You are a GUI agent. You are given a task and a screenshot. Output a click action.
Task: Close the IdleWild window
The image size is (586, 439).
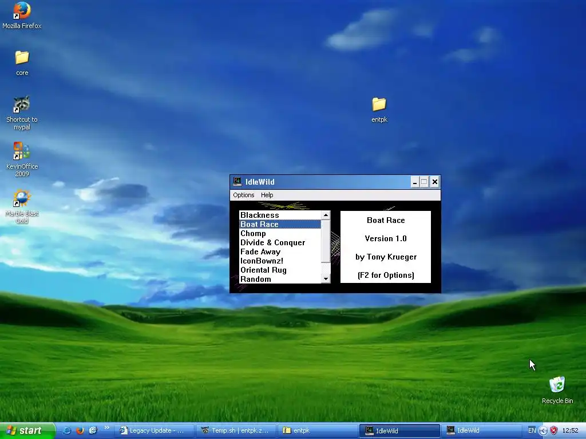click(x=435, y=182)
